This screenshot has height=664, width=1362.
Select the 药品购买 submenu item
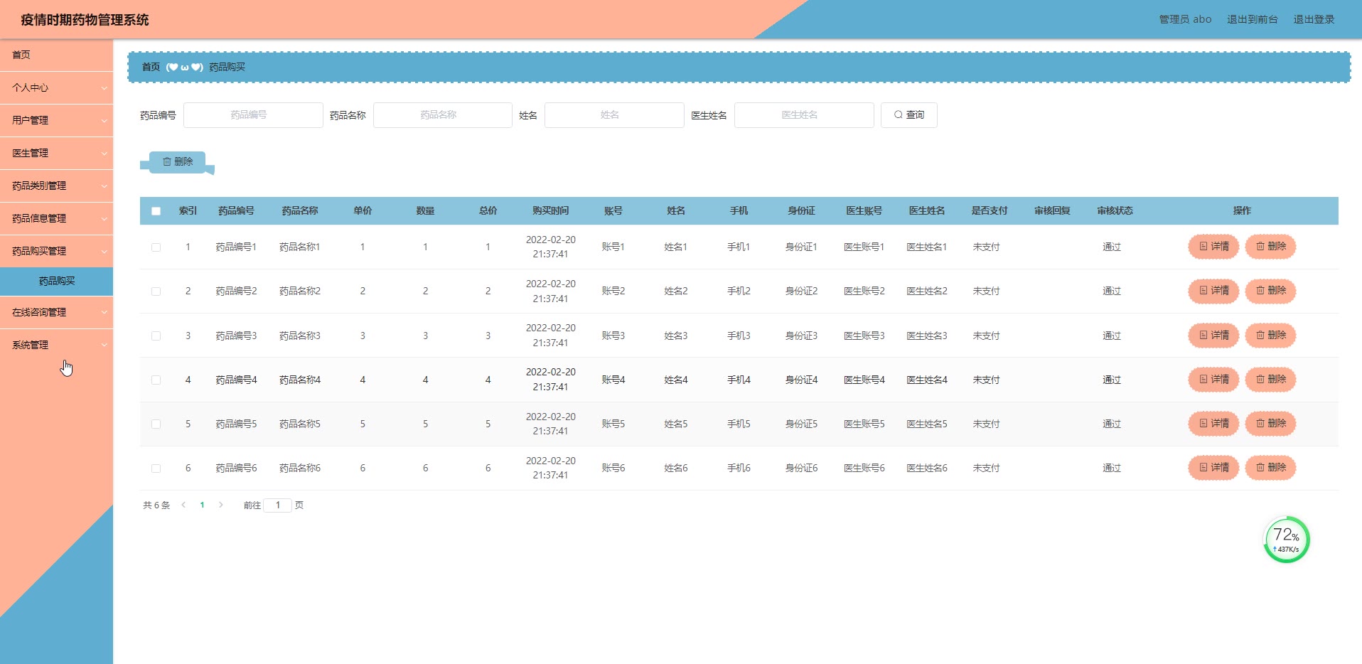56,281
